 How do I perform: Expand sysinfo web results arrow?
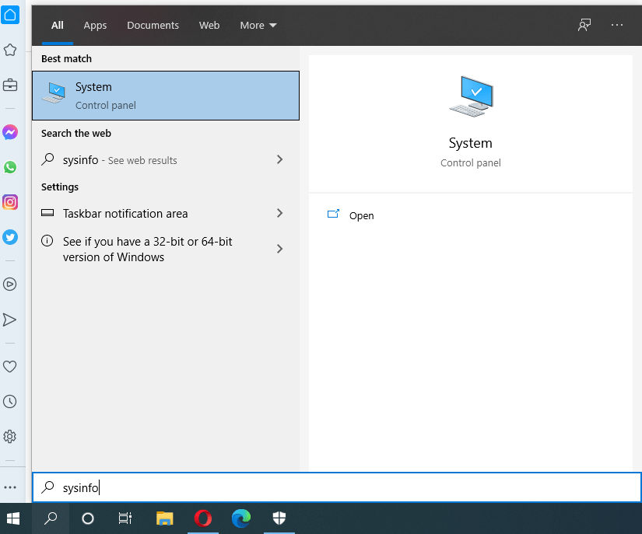pyautogui.click(x=279, y=159)
